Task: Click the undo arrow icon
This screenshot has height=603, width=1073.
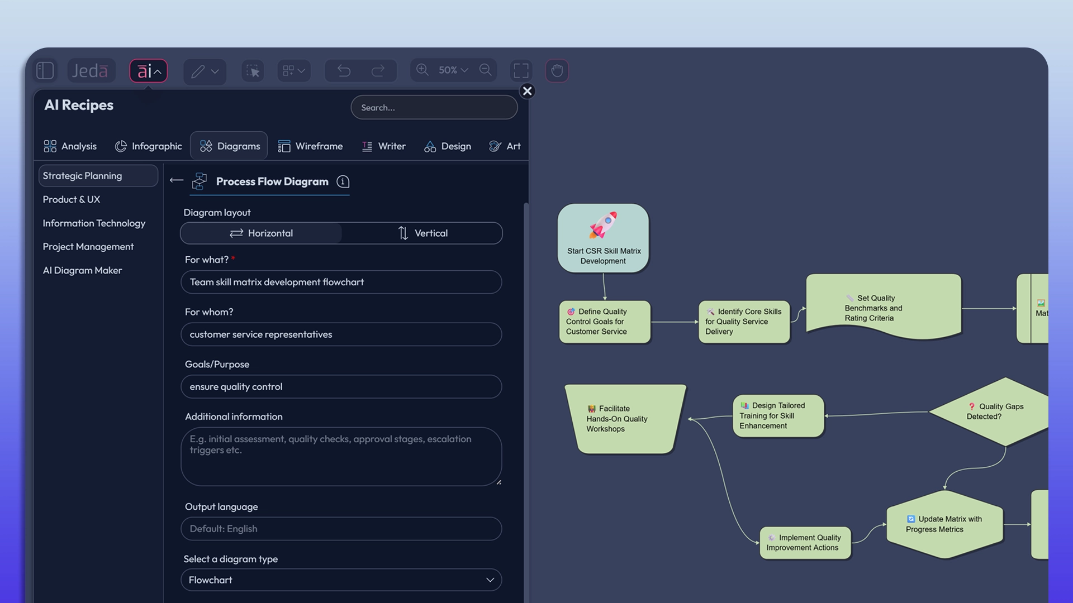Action: click(344, 71)
